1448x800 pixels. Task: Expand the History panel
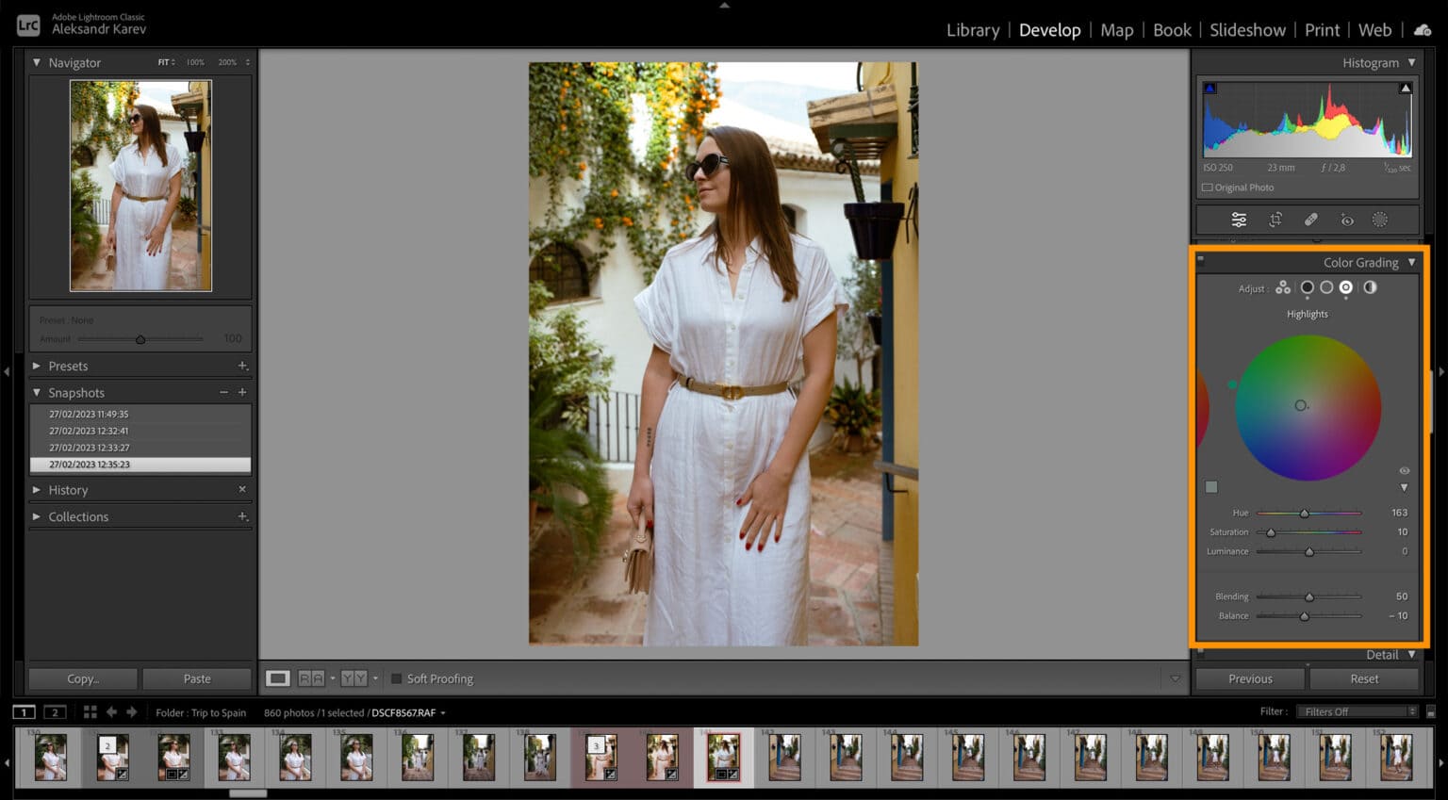click(67, 489)
